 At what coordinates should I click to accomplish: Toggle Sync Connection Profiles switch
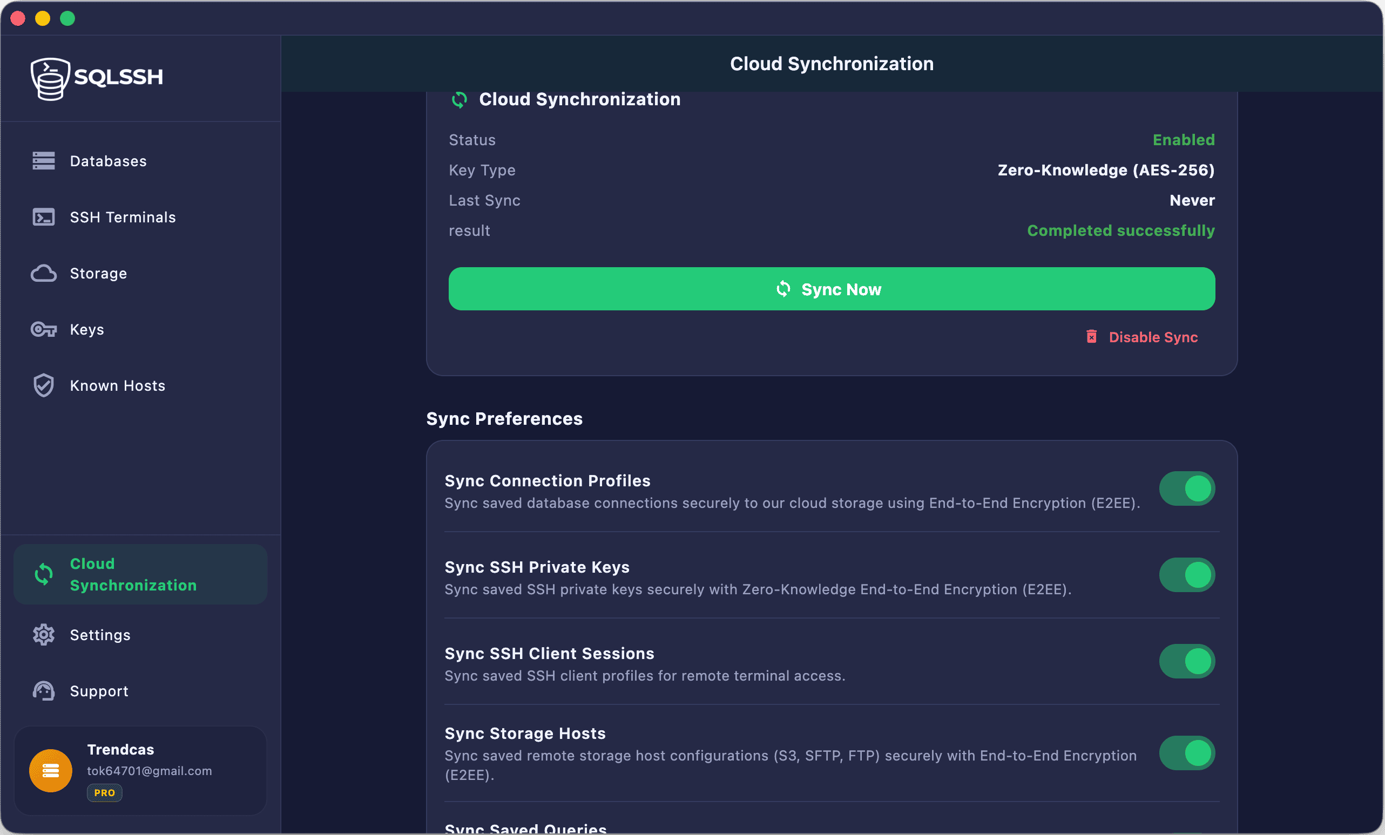click(1187, 488)
